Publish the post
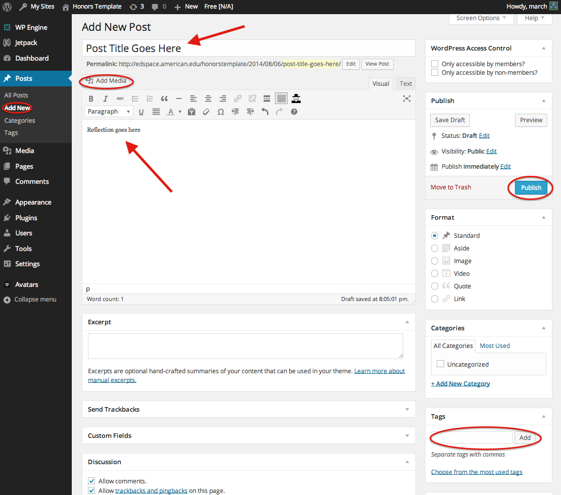This screenshot has width=561, height=495. [x=530, y=187]
